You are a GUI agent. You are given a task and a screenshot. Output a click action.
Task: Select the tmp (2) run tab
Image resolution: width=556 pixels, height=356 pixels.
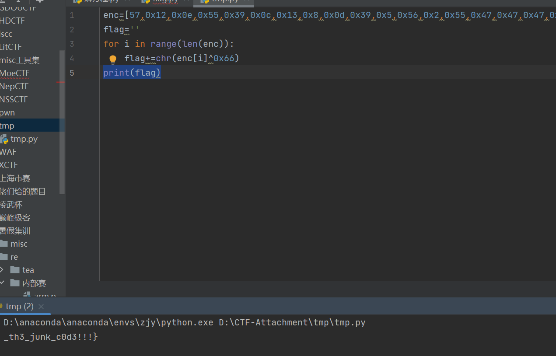click(x=19, y=307)
